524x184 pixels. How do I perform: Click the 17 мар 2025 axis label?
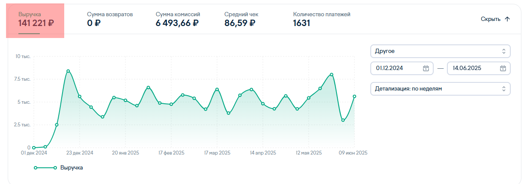point(217,153)
